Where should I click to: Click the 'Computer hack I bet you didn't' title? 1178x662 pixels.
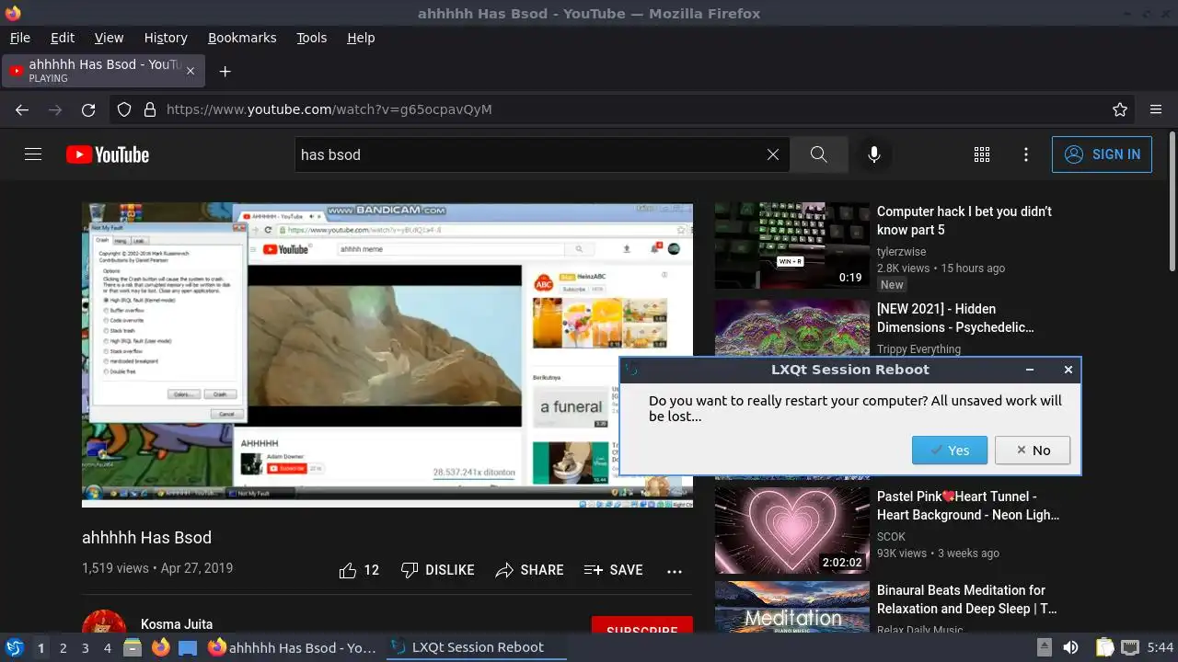click(x=964, y=221)
